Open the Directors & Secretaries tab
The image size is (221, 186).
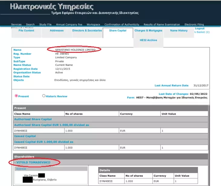point(87,31)
